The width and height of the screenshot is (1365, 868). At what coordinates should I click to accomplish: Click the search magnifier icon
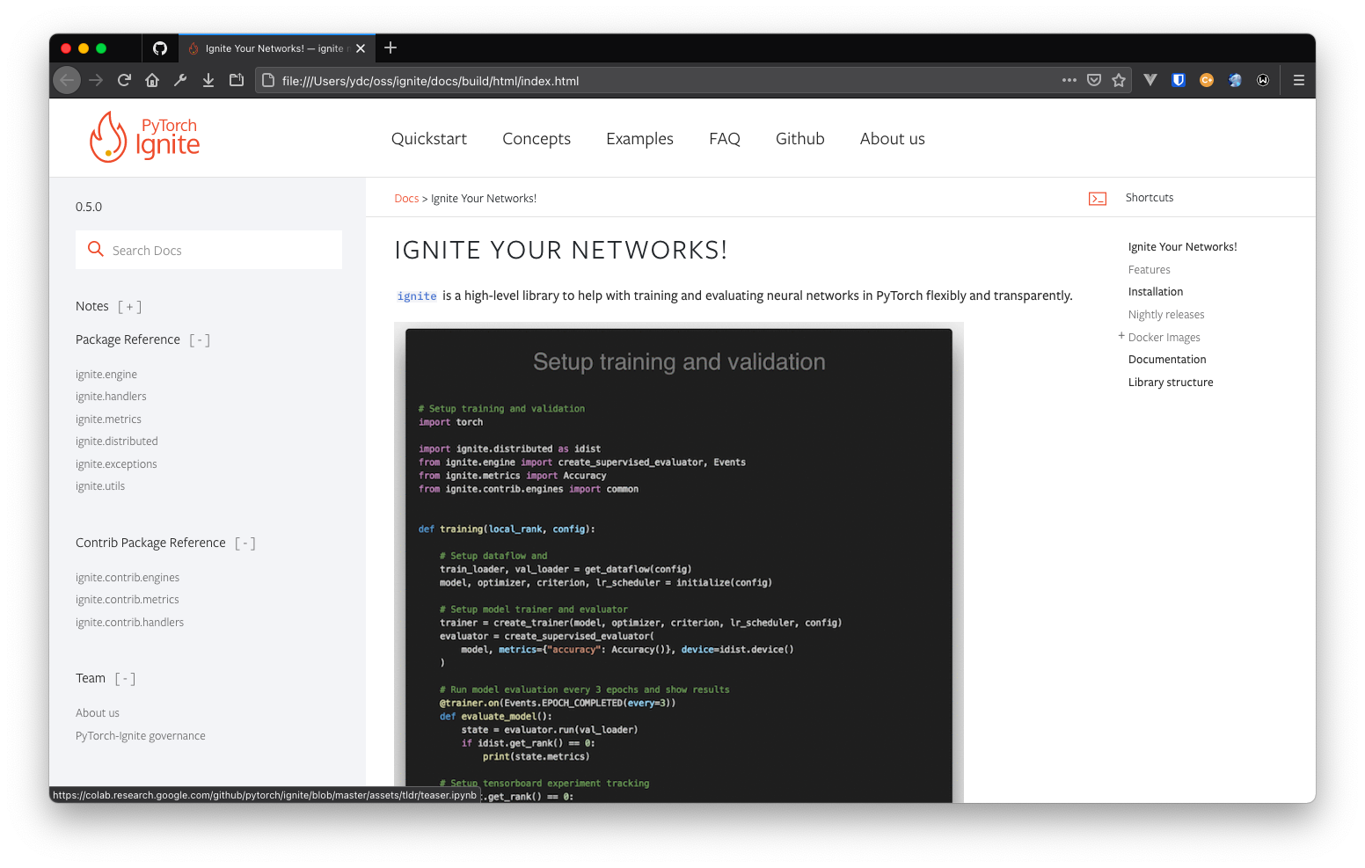[x=96, y=250]
